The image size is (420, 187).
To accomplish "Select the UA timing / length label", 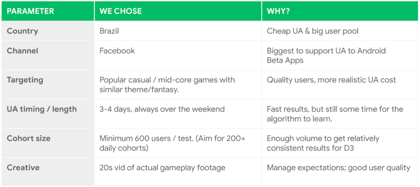I will [42, 109].
